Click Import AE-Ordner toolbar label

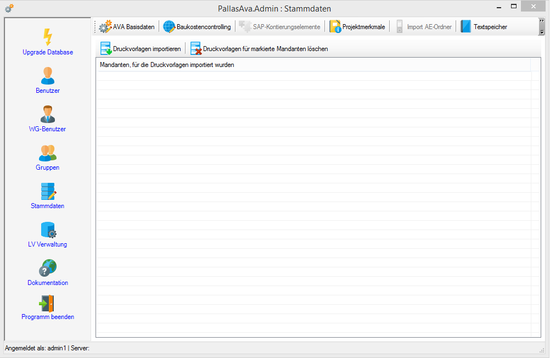(x=429, y=27)
